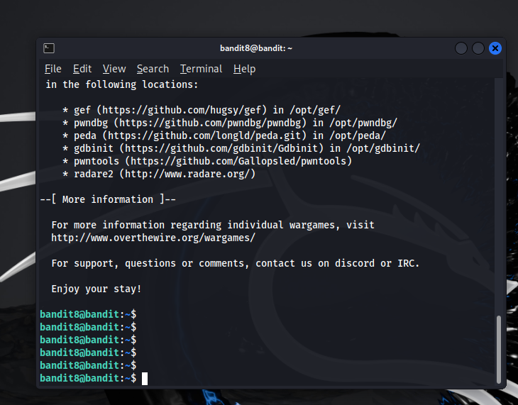Open the Search menu
The width and height of the screenshot is (518, 405).
(153, 69)
